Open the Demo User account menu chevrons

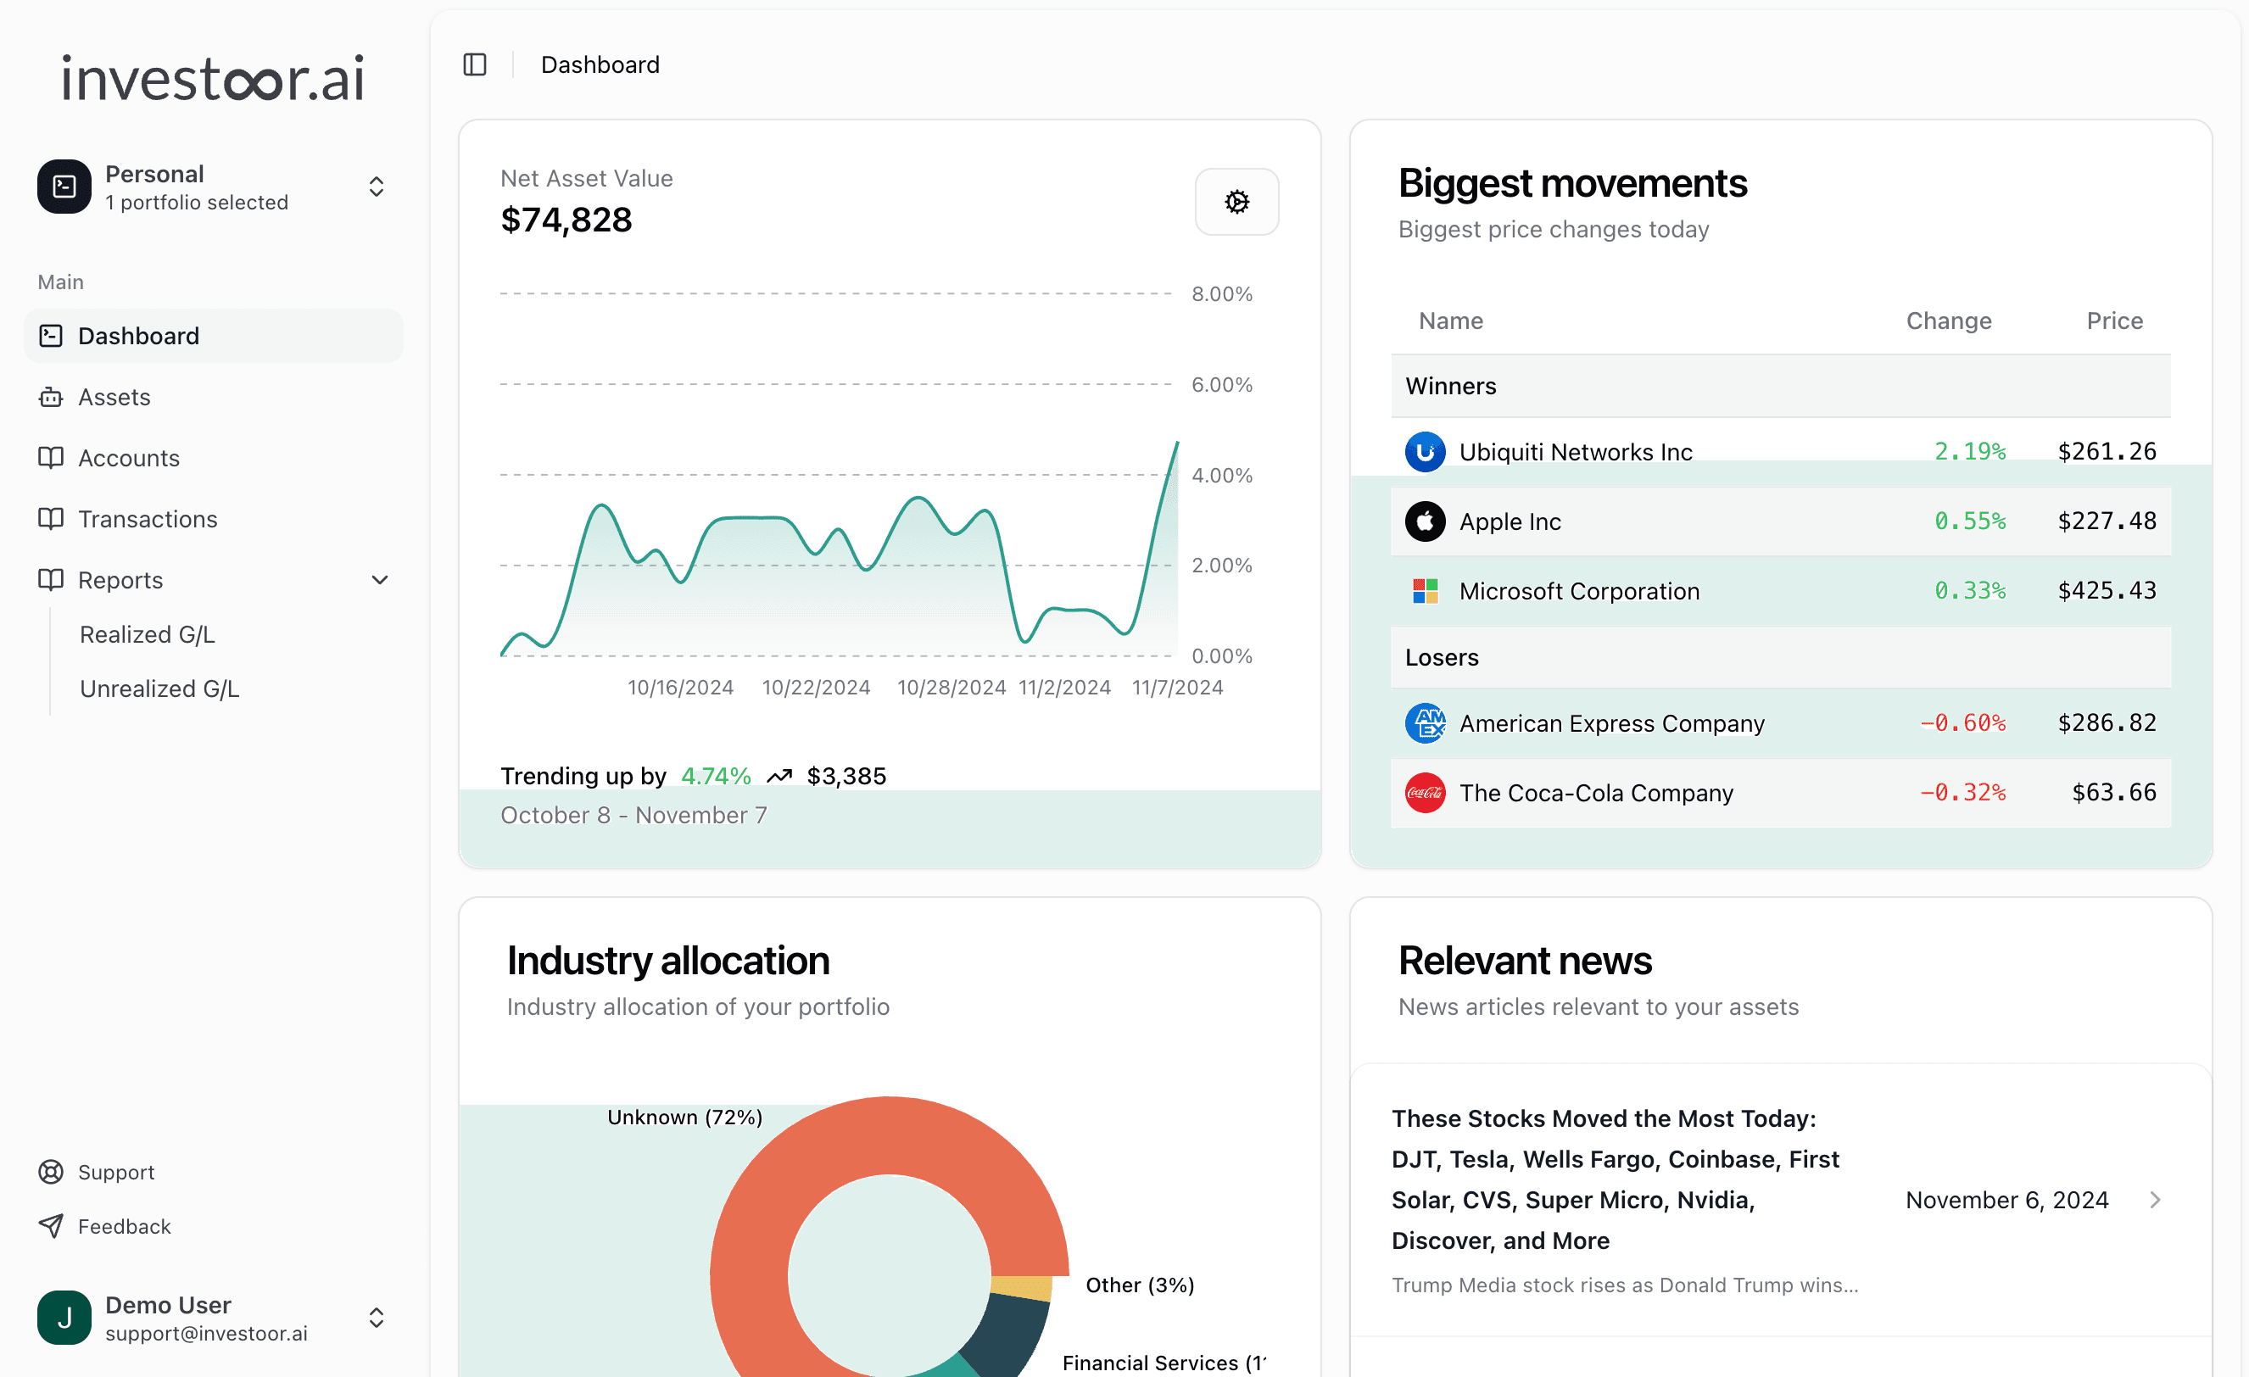376,1318
